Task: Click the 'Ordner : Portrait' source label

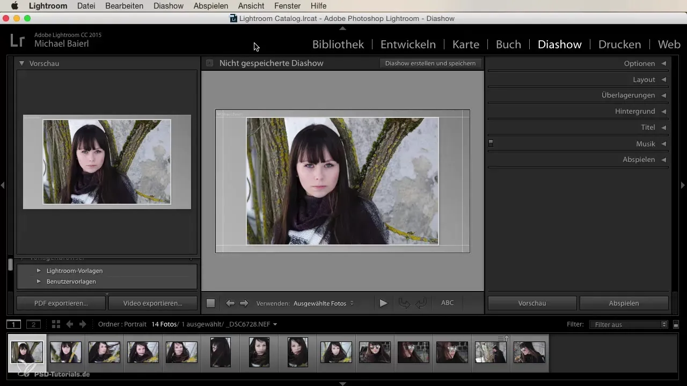Action: pyautogui.click(x=122, y=324)
